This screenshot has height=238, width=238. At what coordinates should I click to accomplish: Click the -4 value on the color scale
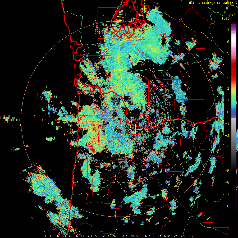click(227, 159)
